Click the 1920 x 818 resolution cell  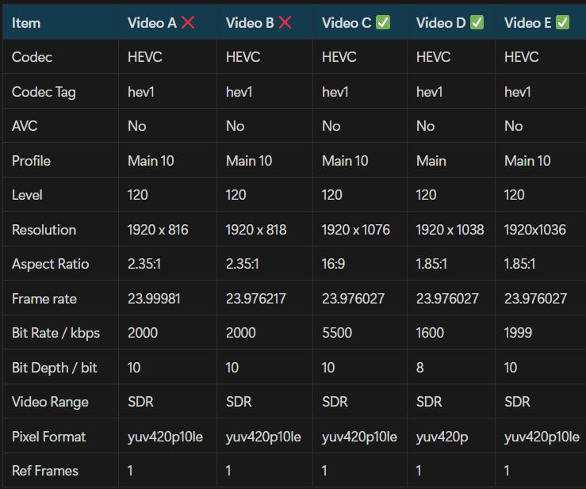(x=256, y=230)
